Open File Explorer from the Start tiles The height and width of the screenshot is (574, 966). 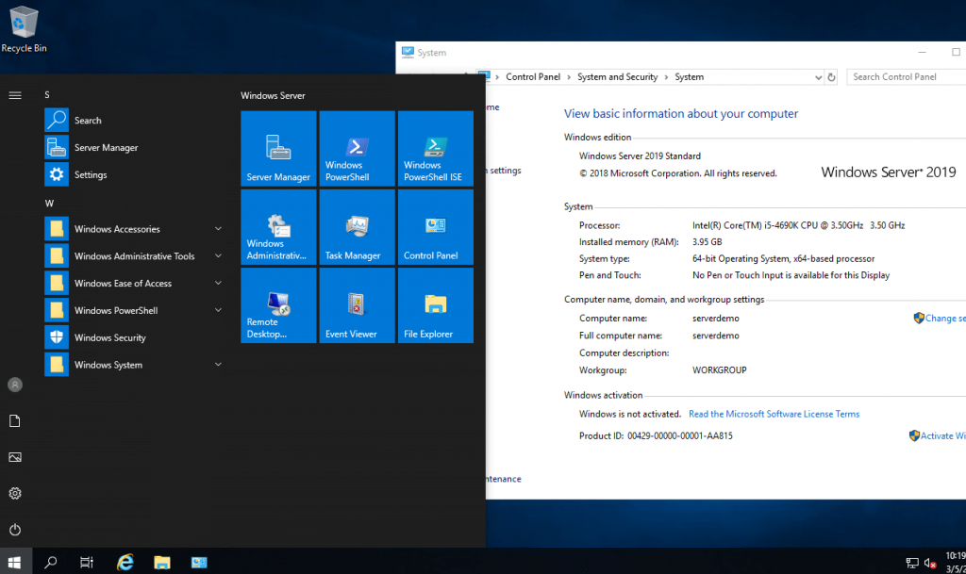pos(435,304)
